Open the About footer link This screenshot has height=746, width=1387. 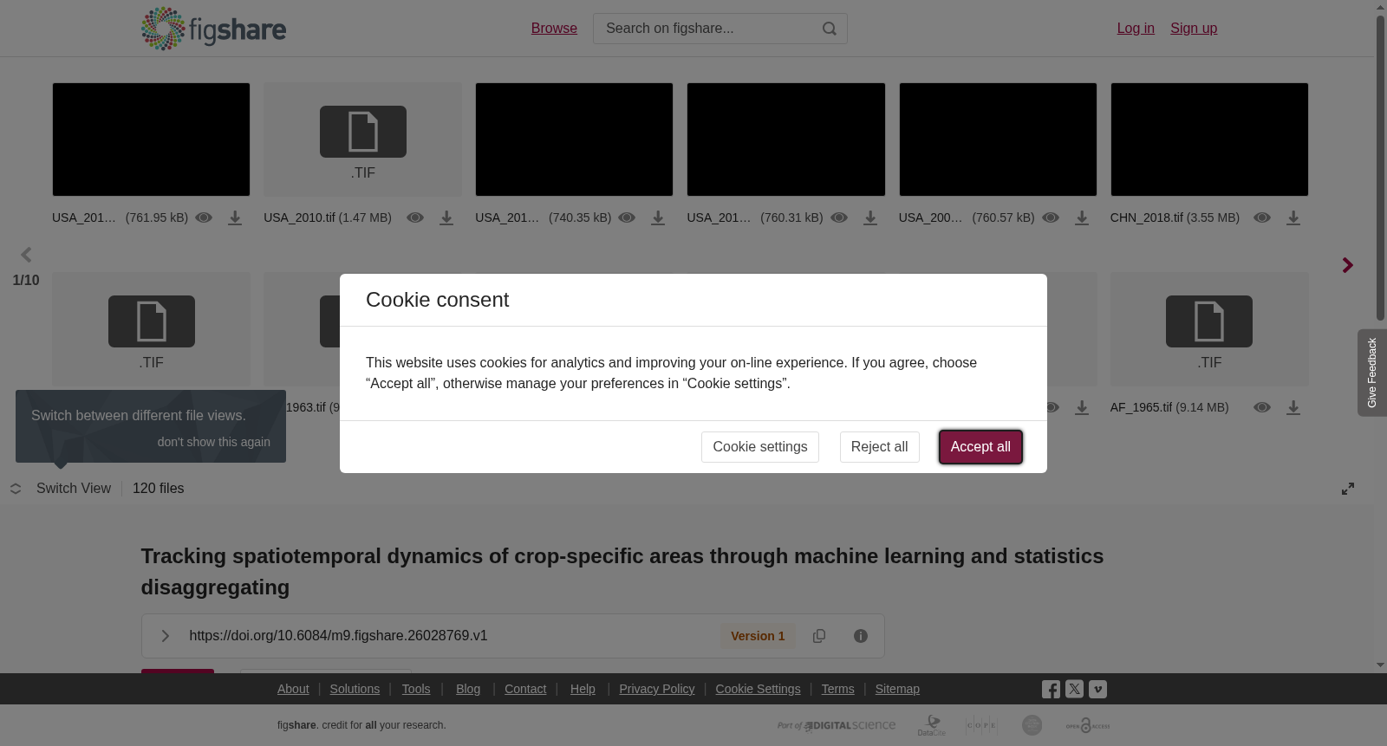pyautogui.click(x=293, y=689)
